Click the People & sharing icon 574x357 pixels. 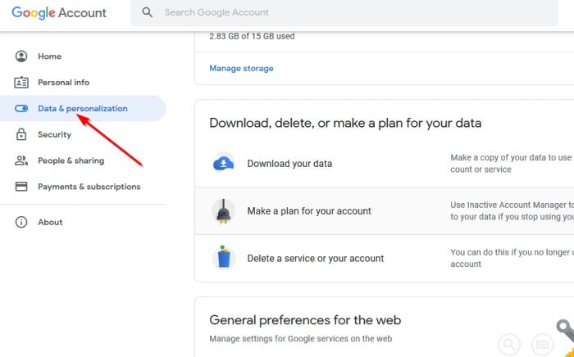pyautogui.click(x=21, y=160)
